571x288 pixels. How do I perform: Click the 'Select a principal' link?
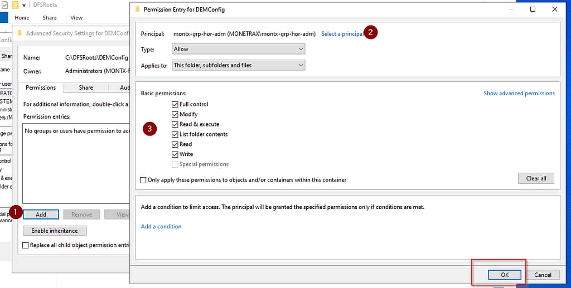click(x=342, y=34)
